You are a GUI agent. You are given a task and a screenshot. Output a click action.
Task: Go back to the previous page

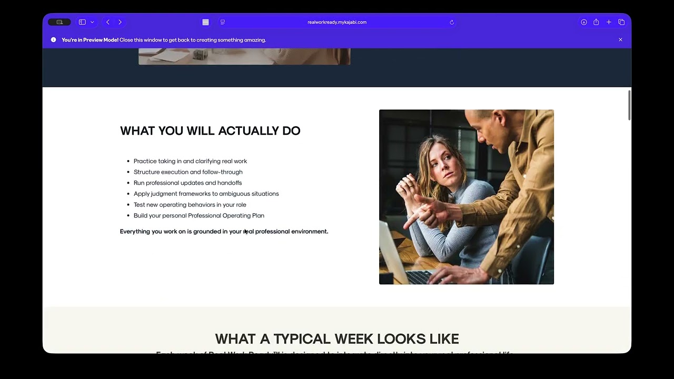pos(108,22)
